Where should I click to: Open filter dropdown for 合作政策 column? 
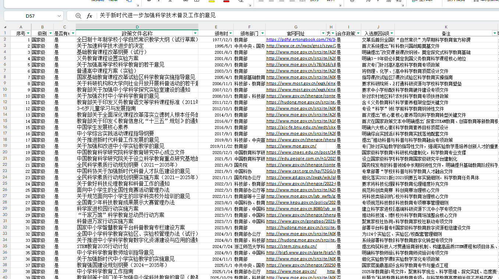tap(358, 33)
